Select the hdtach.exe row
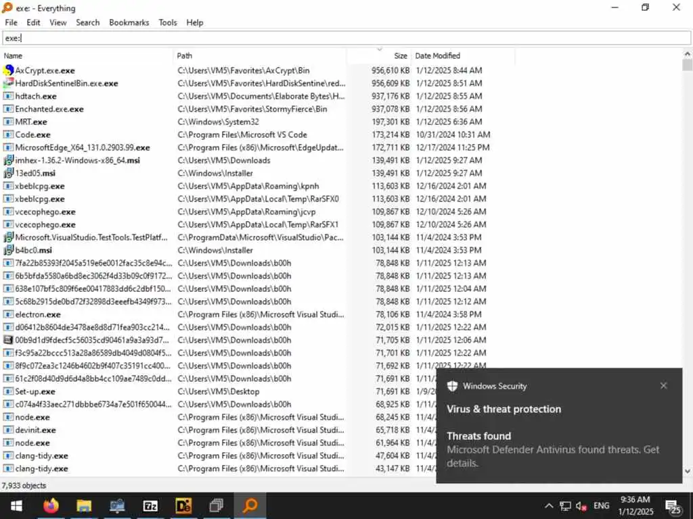This screenshot has width=693, height=519. [259, 96]
